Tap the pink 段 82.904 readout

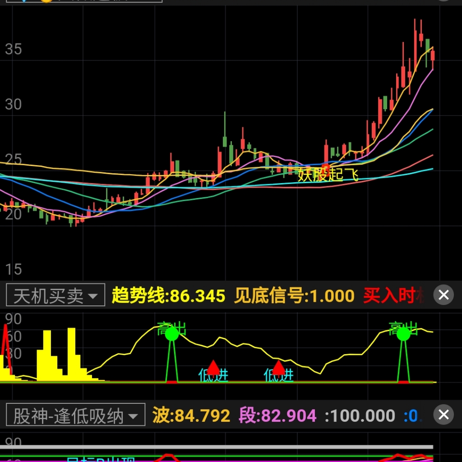277,416
